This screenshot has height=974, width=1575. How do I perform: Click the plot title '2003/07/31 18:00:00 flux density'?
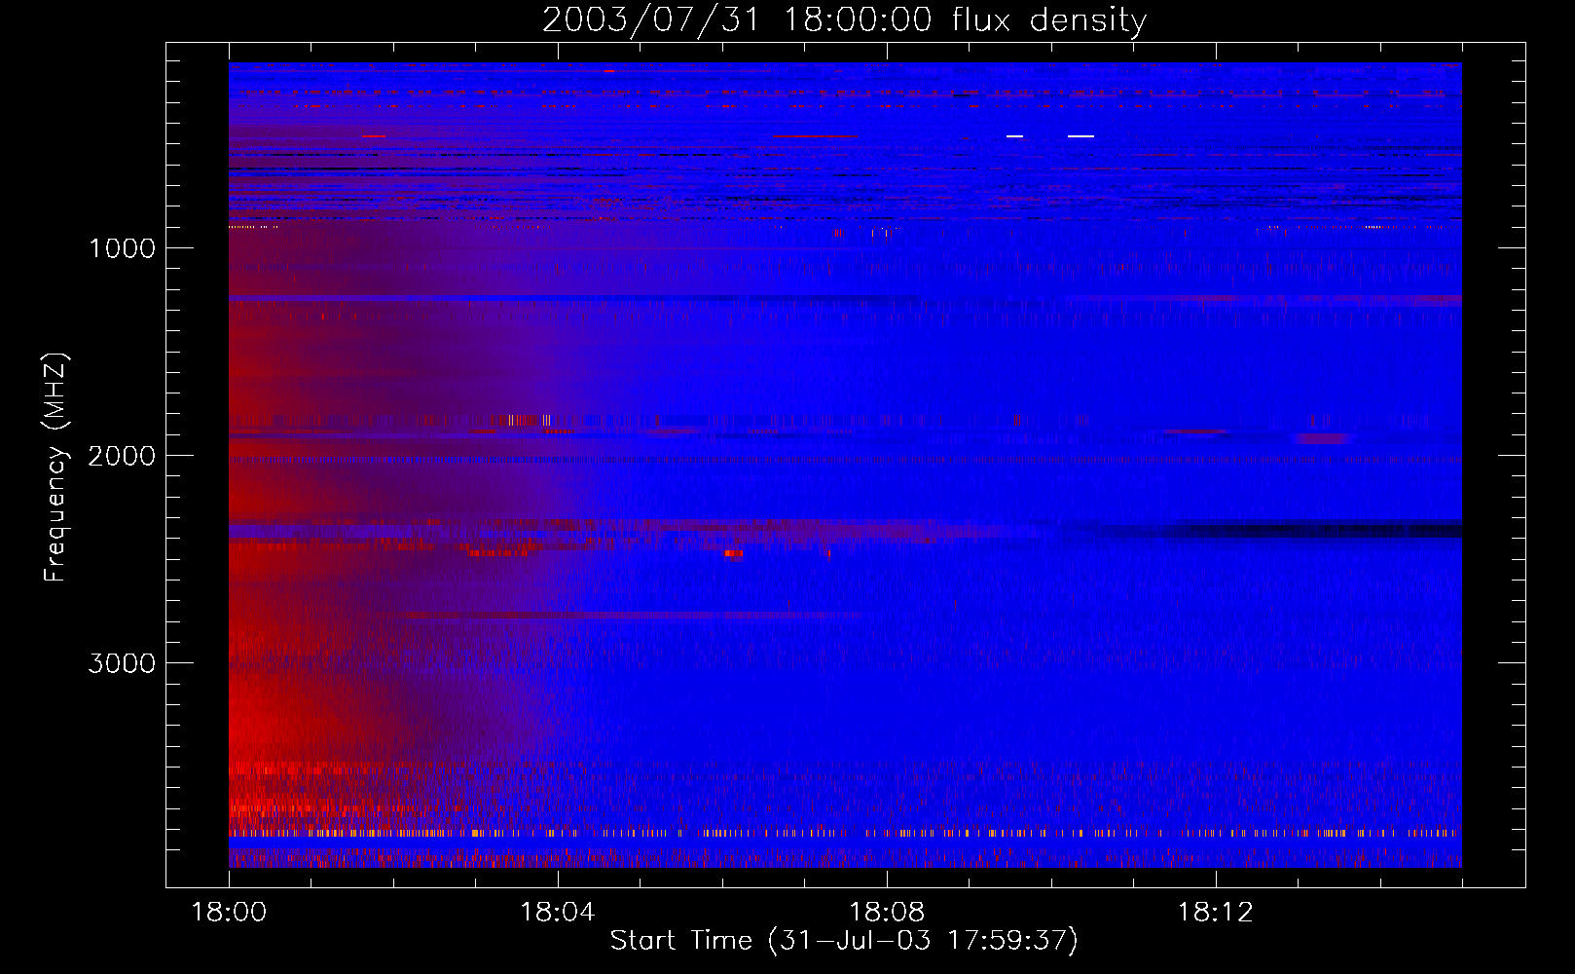click(844, 19)
